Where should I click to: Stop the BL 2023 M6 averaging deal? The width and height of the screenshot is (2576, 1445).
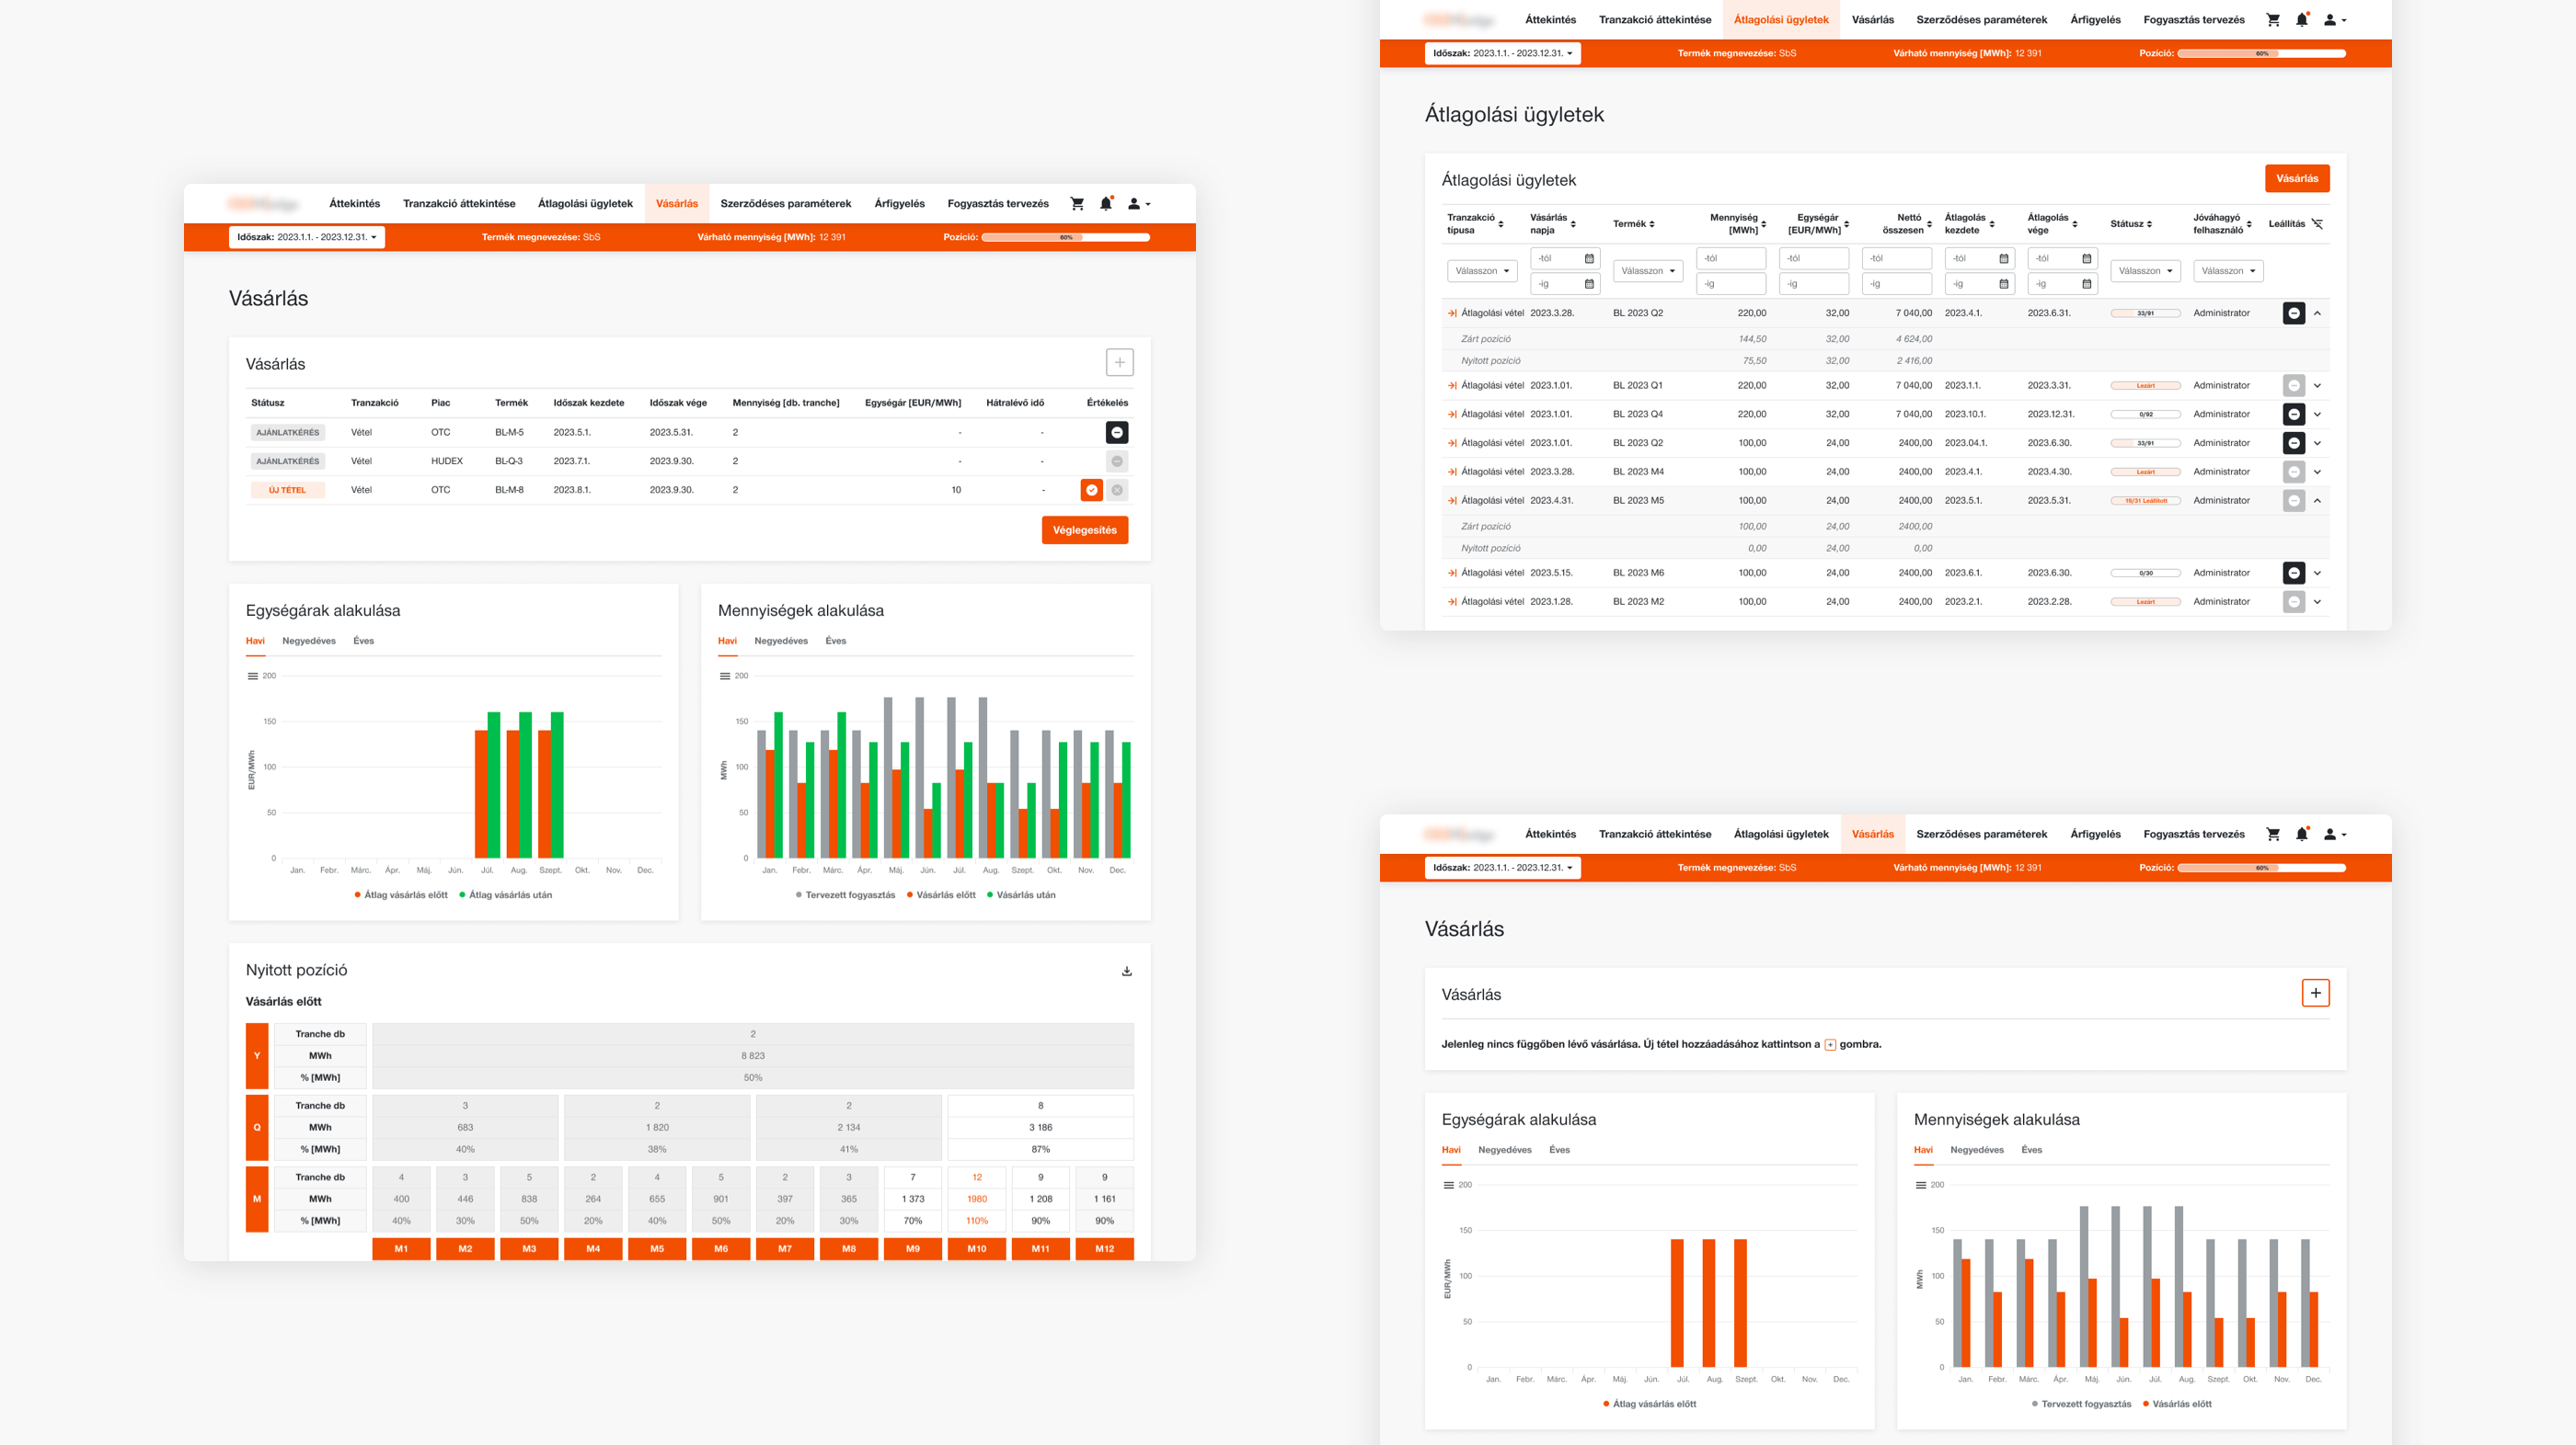[x=2294, y=574]
